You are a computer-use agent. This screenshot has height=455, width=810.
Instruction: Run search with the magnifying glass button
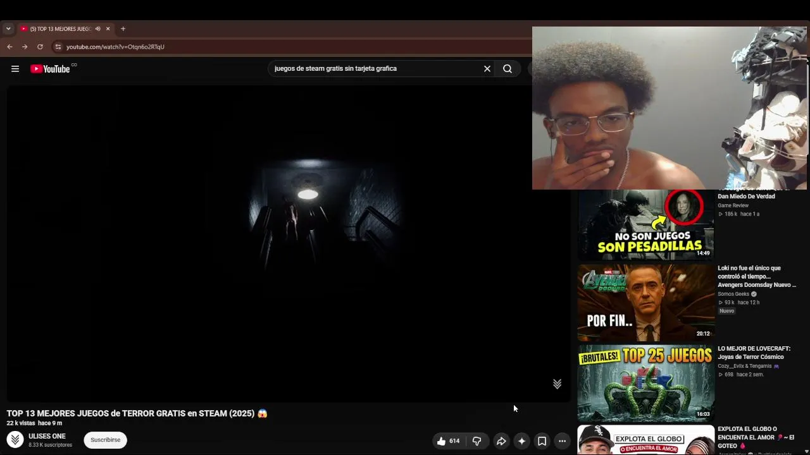point(508,69)
